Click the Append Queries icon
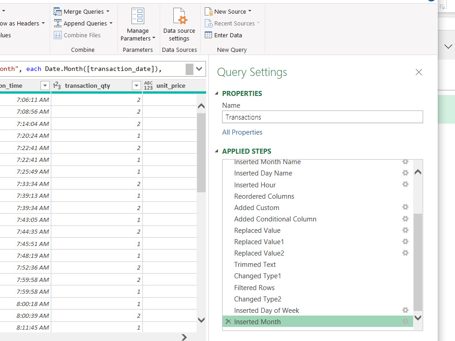 pos(57,24)
